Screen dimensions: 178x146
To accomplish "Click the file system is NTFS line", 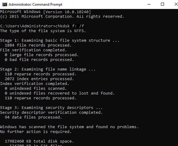I will click(x=43, y=31).
